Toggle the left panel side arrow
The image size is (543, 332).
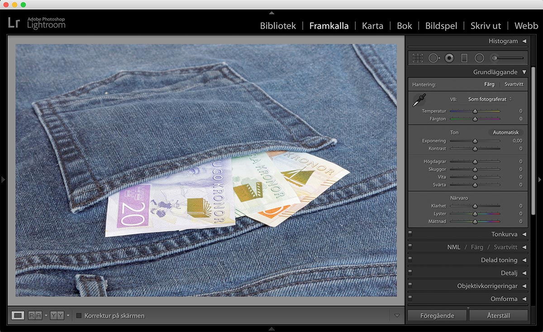coord(3,180)
